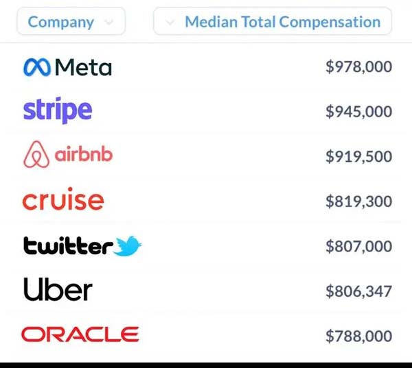The height and width of the screenshot is (368, 412).
Task: Open the Median Total Compensation chevron
Action: (x=170, y=22)
